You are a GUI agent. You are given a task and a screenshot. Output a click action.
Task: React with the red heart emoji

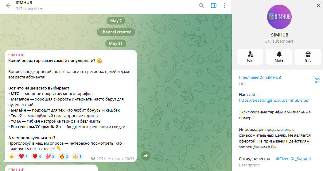23,156
